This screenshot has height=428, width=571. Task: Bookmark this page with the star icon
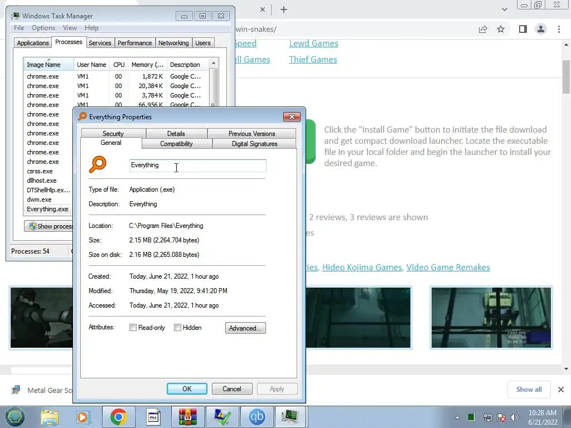pos(501,29)
